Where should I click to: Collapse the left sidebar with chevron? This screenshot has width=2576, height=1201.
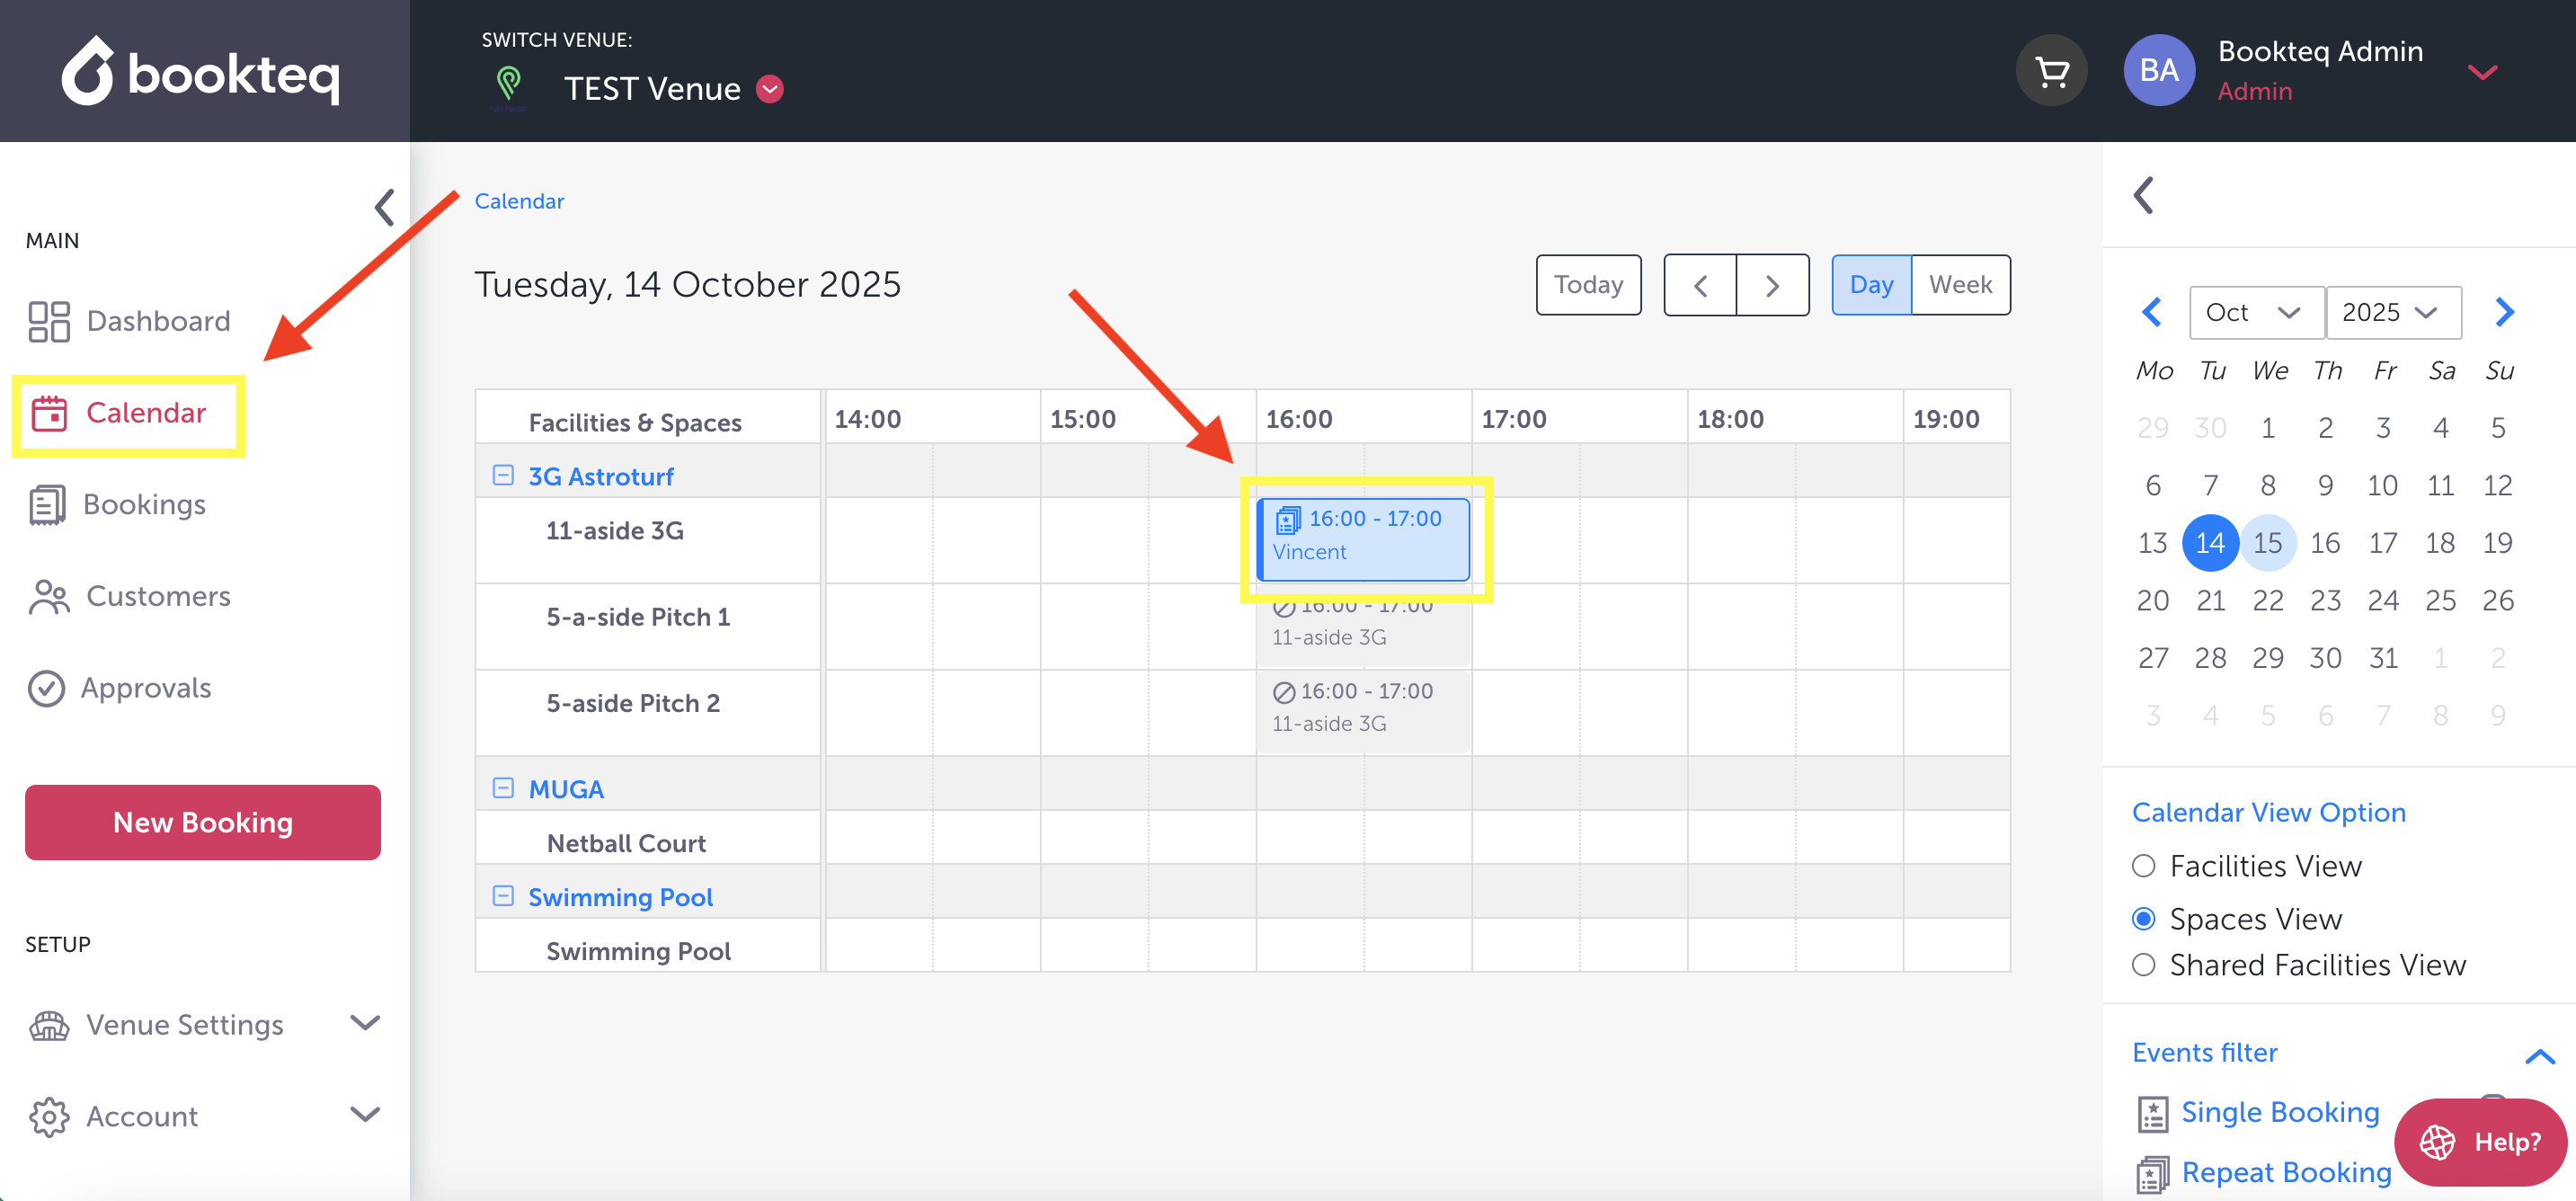pos(384,207)
